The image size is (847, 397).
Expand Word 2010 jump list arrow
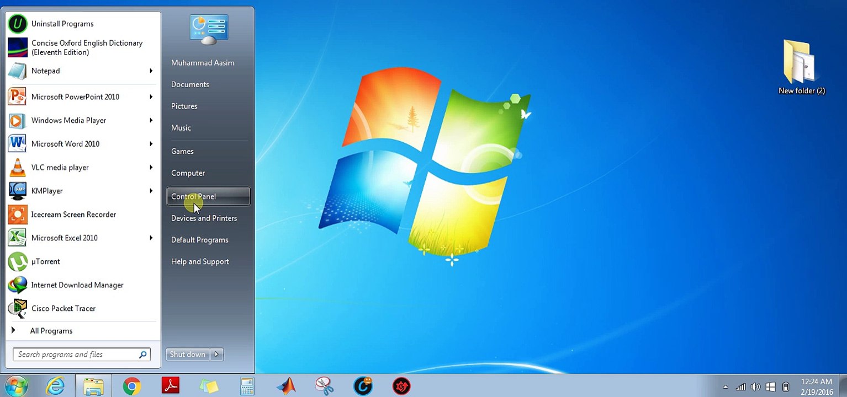point(151,144)
